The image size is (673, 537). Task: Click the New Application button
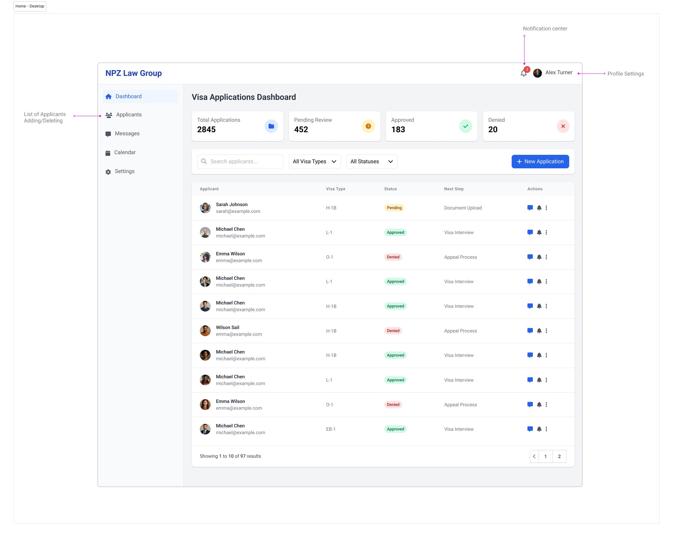coord(540,162)
